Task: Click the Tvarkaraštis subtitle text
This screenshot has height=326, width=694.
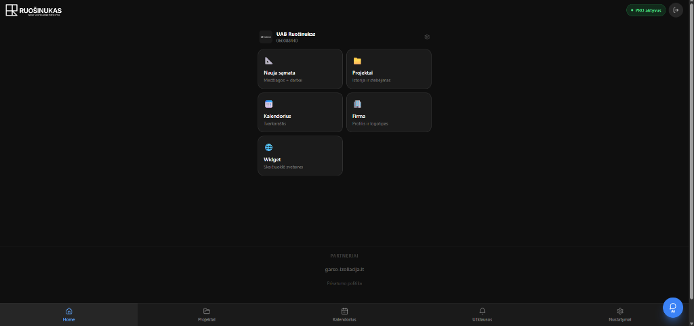Action: (x=275, y=124)
